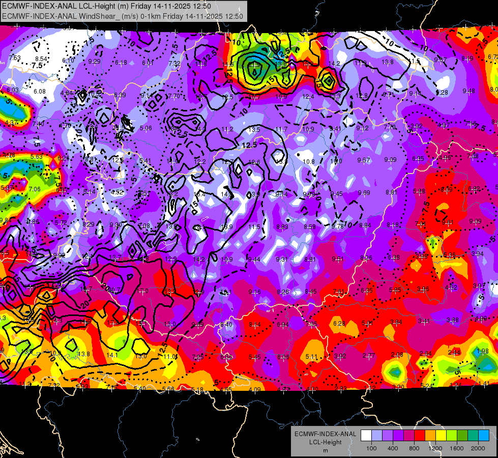Click the map value 5.85
Screen dimensions: 498x458
395,290
